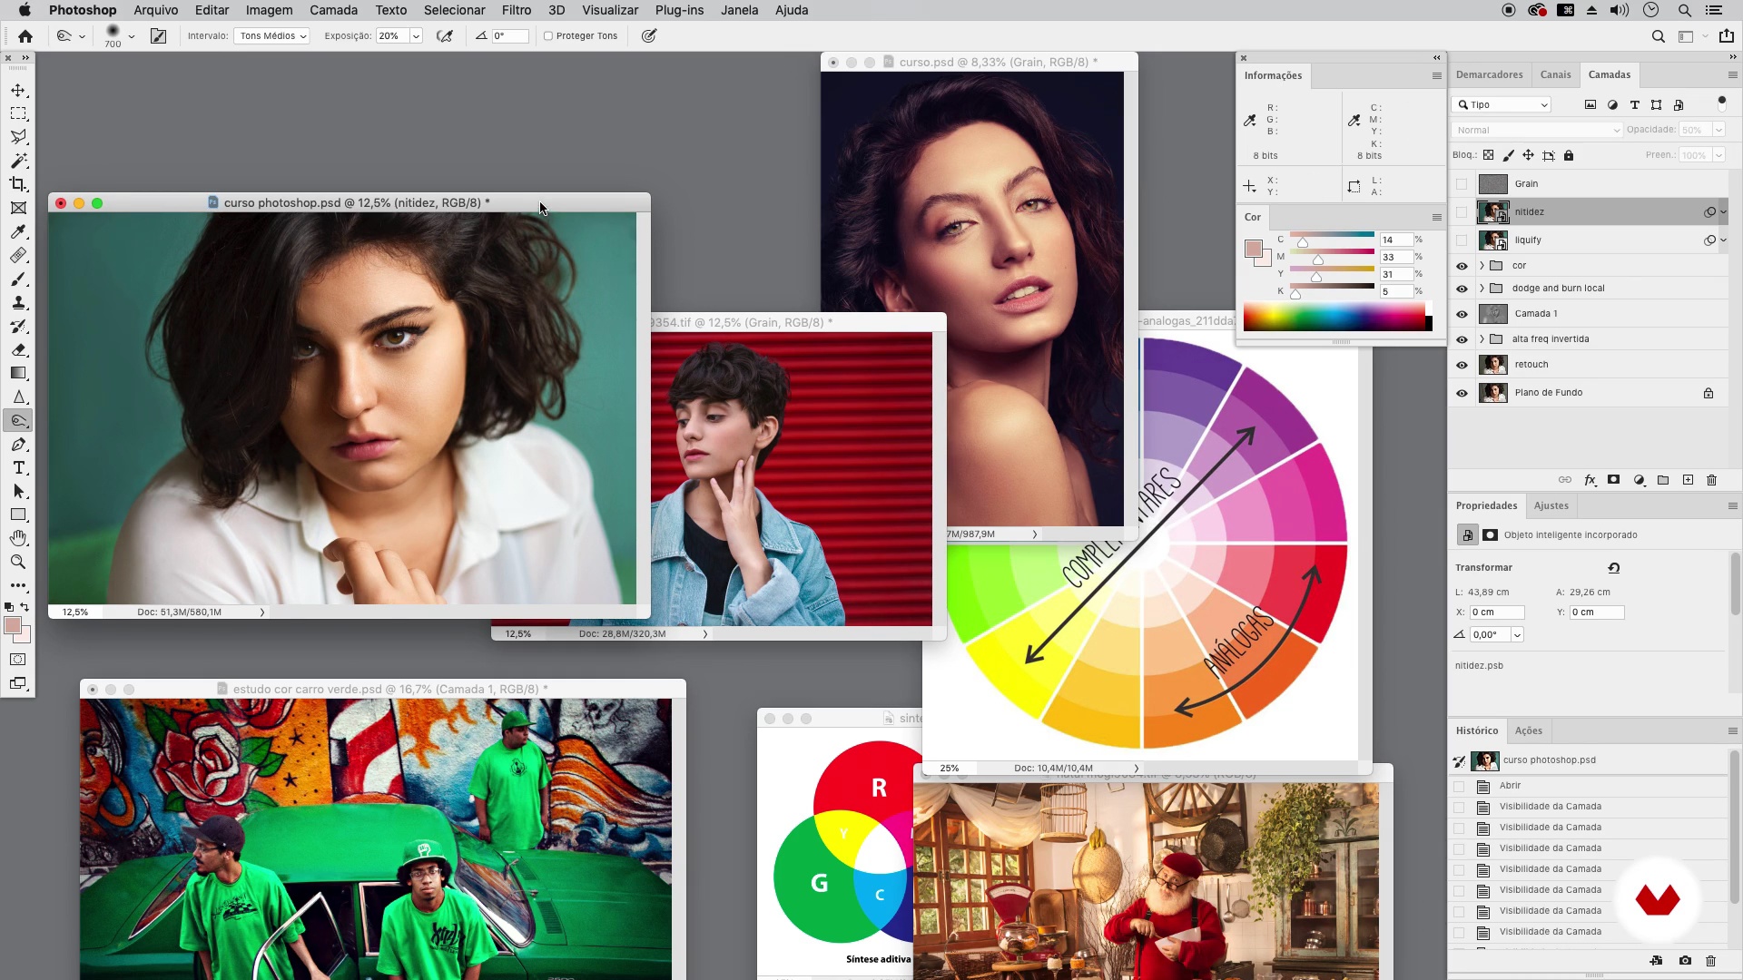
Task: Open blend mode Normal dropdown
Action: (1537, 130)
